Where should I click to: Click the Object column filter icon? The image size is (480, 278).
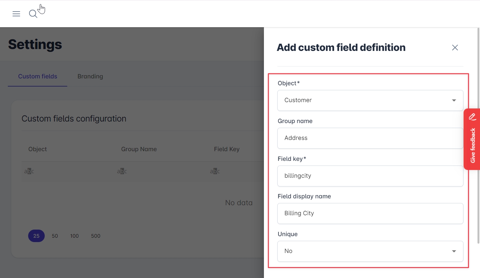click(29, 171)
